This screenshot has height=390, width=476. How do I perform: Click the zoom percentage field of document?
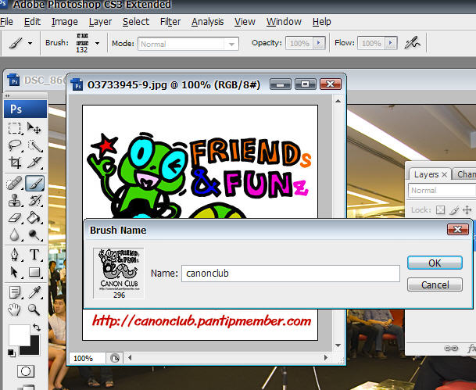(88, 359)
